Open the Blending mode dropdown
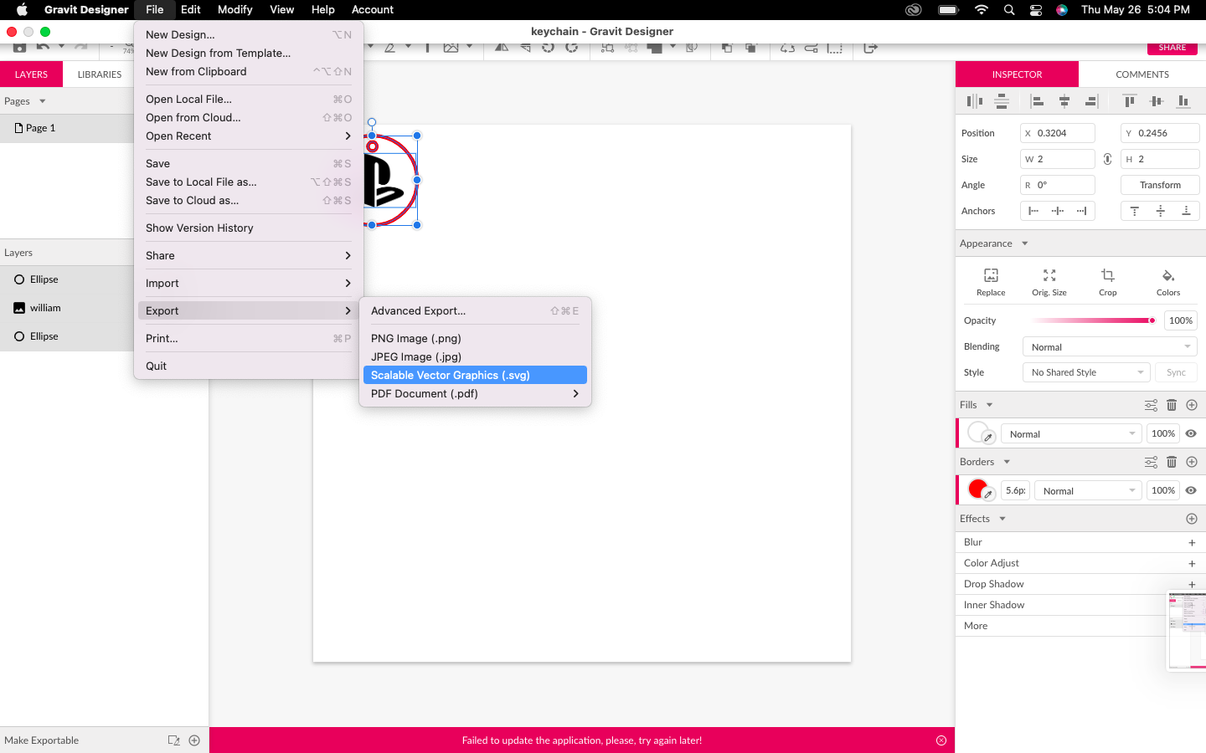Viewport: 1206px width, 753px height. pos(1110,347)
